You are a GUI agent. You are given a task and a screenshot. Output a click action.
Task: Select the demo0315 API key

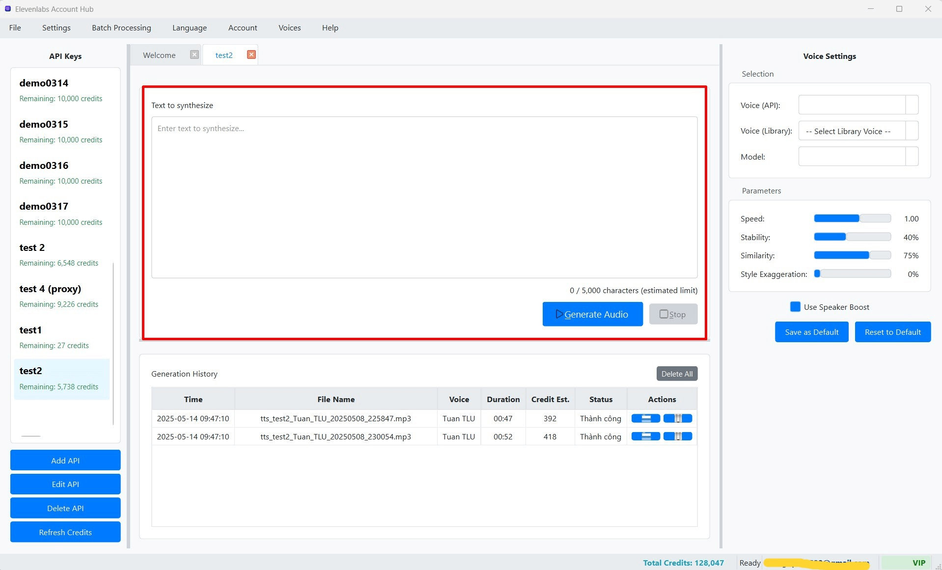point(61,132)
